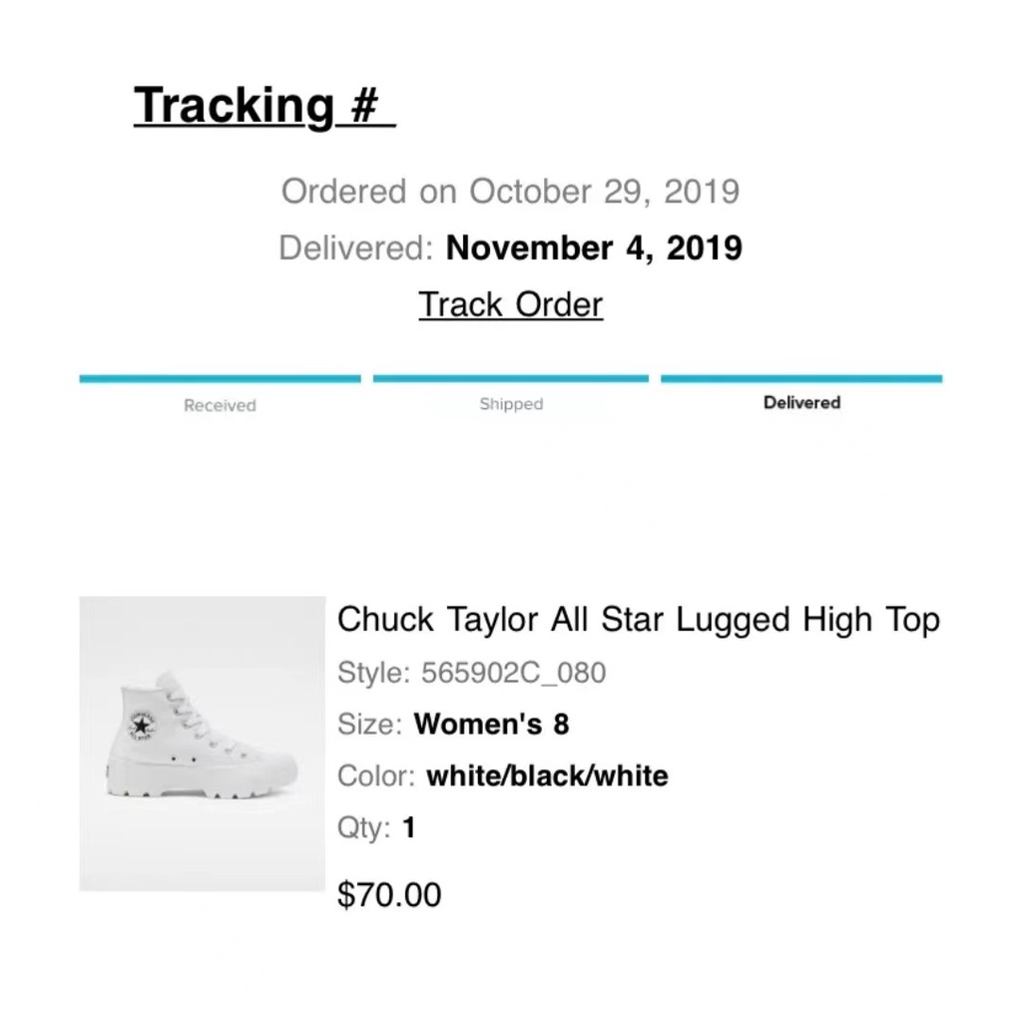Click the white/black/white color value
1022x1022 pixels.
[547, 775]
